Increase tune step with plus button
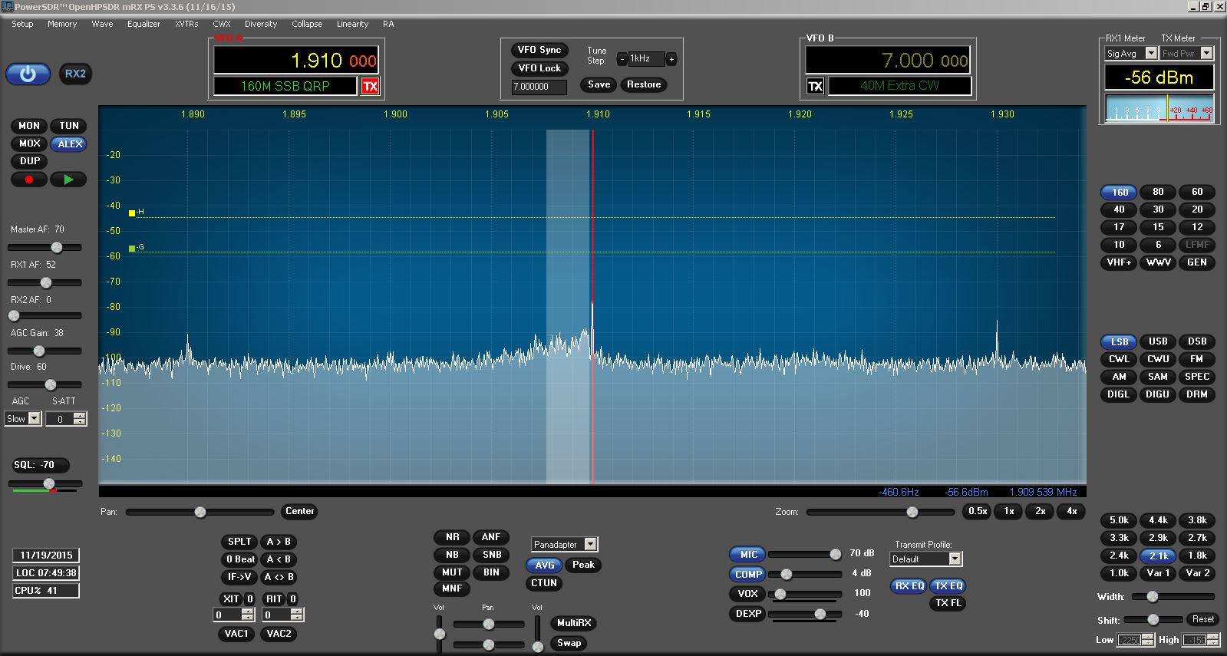This screenshot has width=1227, height=656. coord(671,59)
